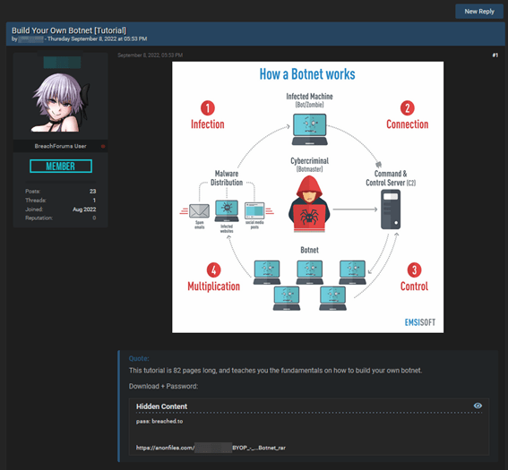
Task: Click the New Reply button
Action: coord(479,12)
